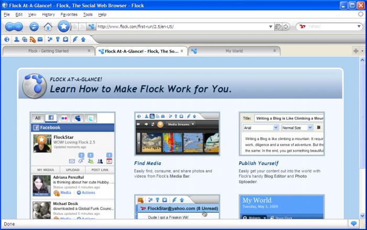
Task: Close the My World tab
Action: pyautogui.click(x=274, y=51)
